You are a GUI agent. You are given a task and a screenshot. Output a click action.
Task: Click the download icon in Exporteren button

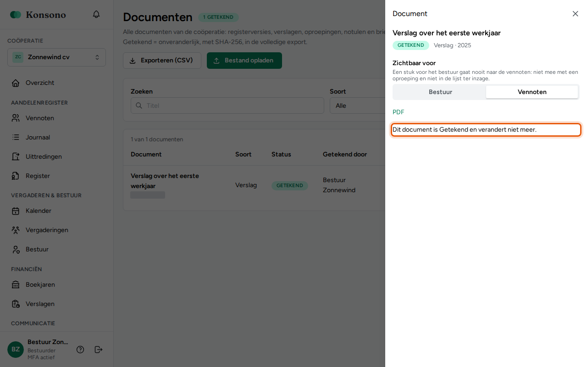point(133,61)
